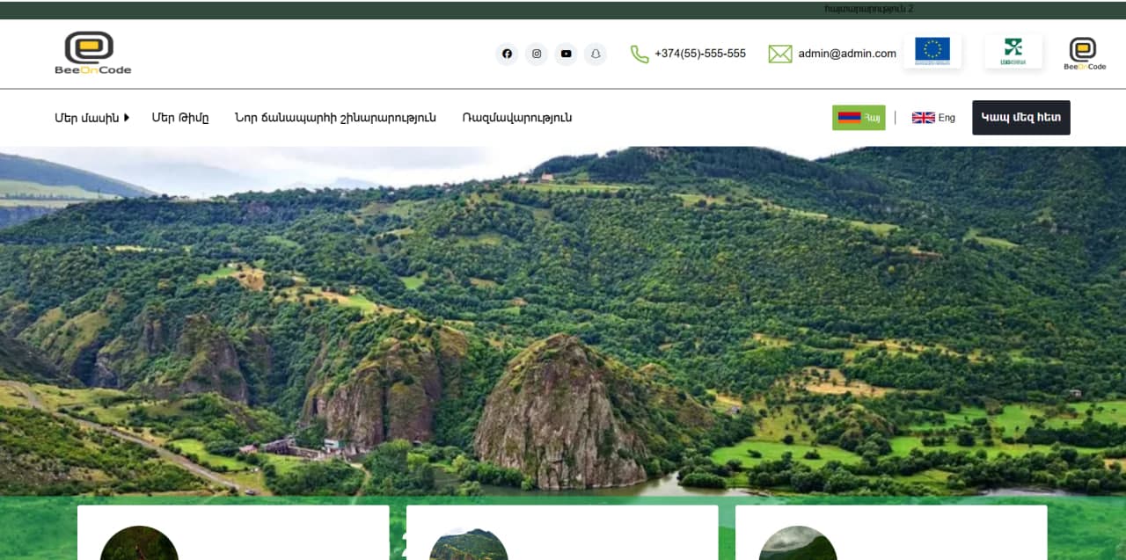Open the Instagram social link icon
The height and width of the screenshot is (560, 1126).
click(x=537, y=54)
